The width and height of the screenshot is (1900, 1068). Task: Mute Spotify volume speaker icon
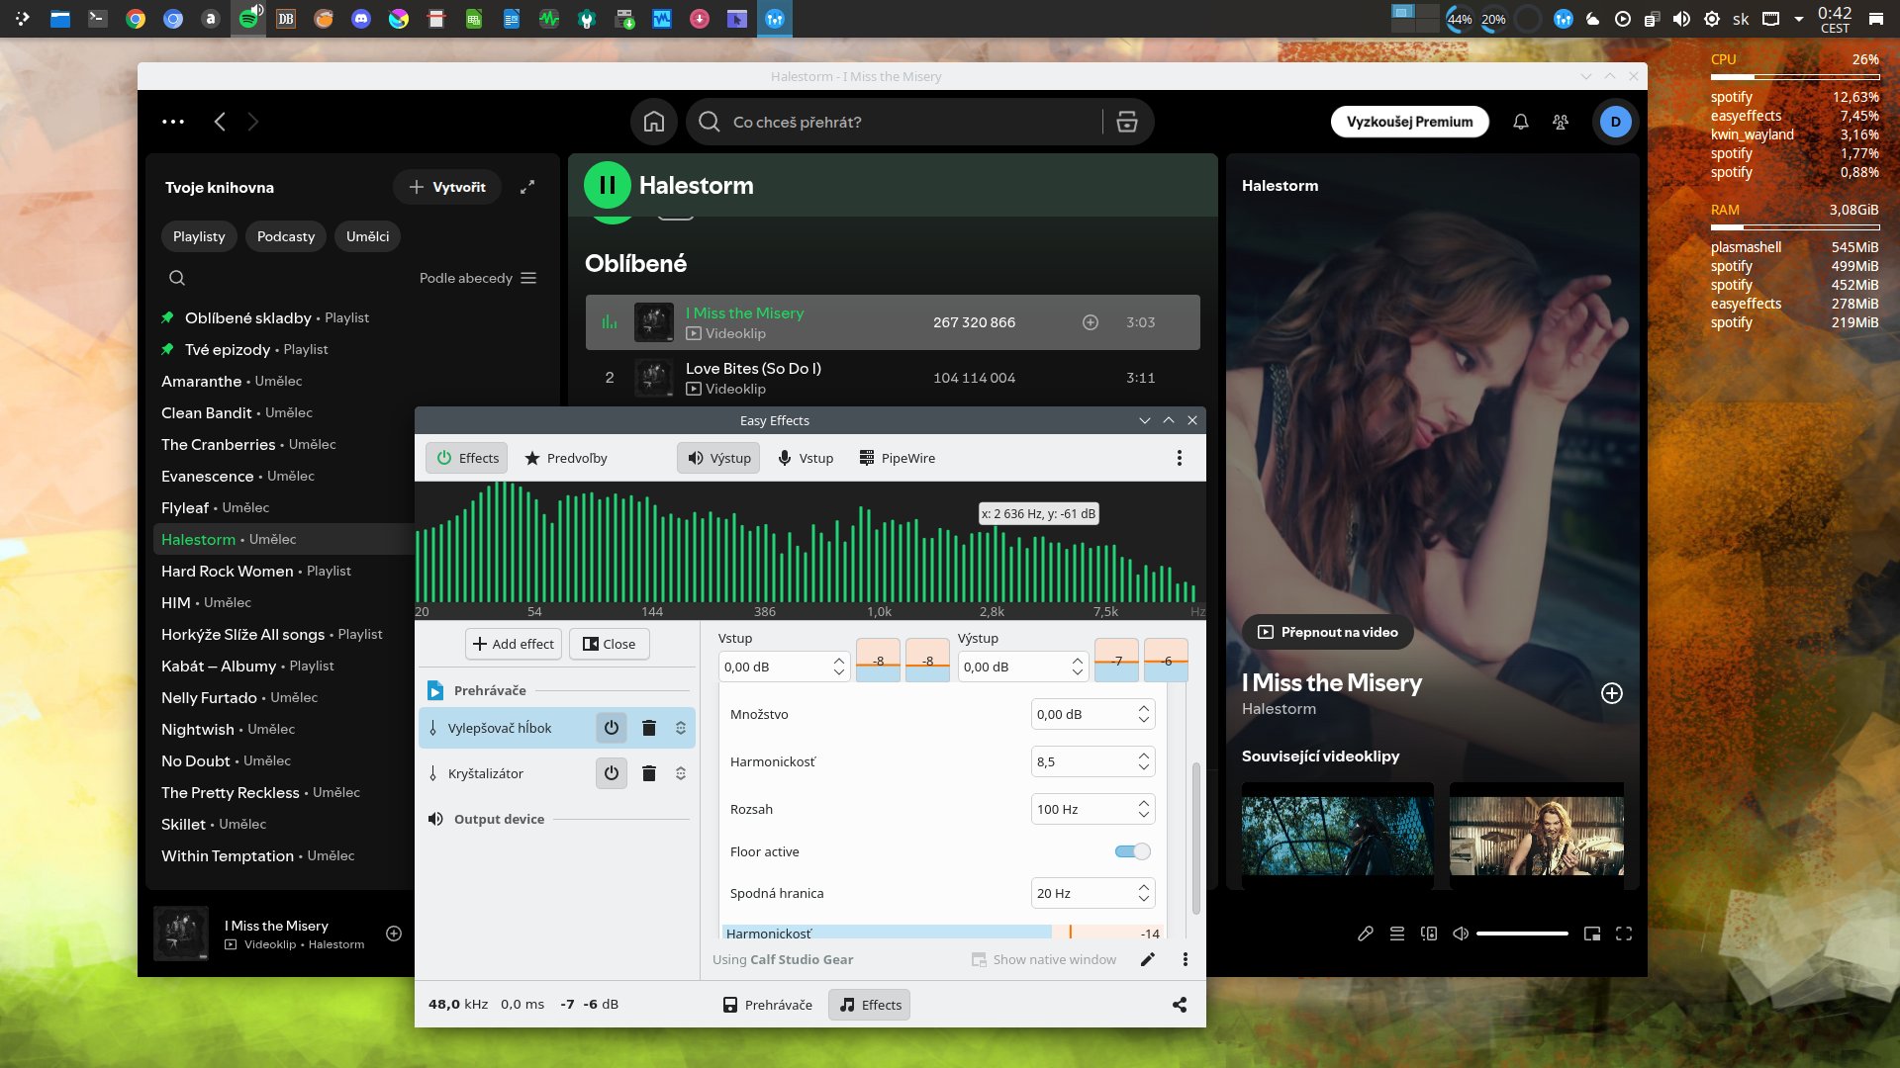pos(1461,934)
